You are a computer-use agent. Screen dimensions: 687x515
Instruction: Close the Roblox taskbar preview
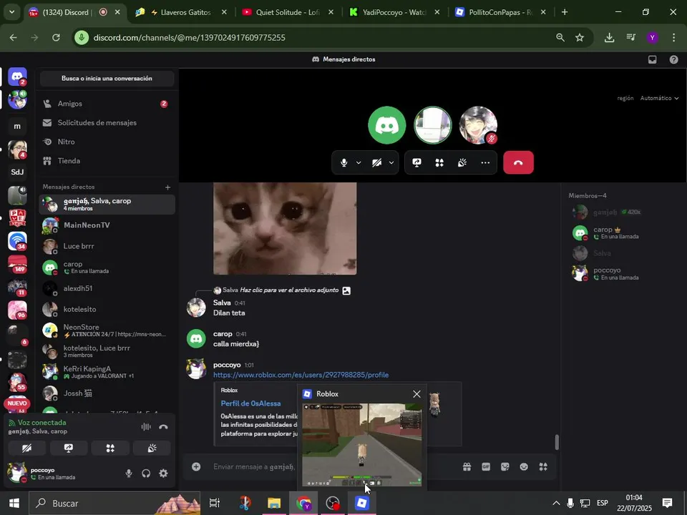pos(416,394)
